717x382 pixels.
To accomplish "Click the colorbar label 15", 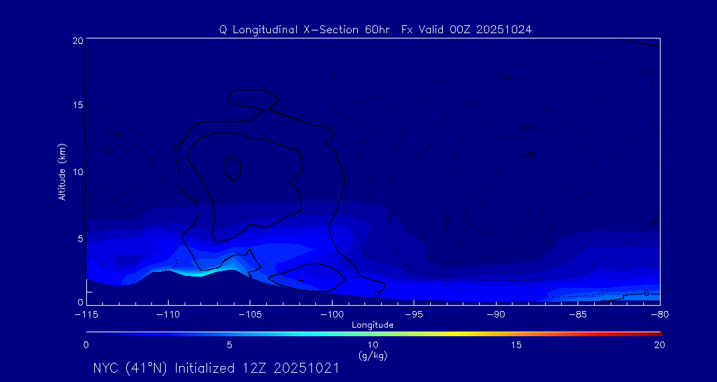I will (x=516, y=345).
